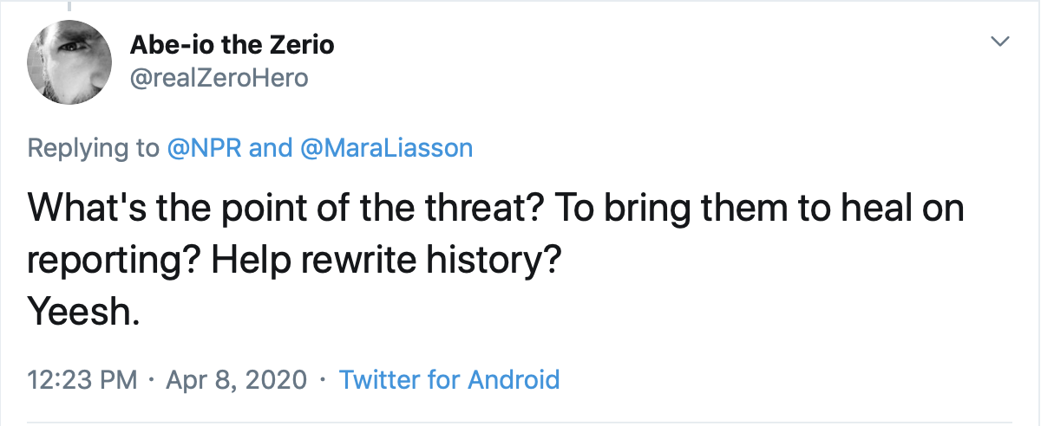
Task: Open the @MaraLiasson mention link
Action: (386, 148)
